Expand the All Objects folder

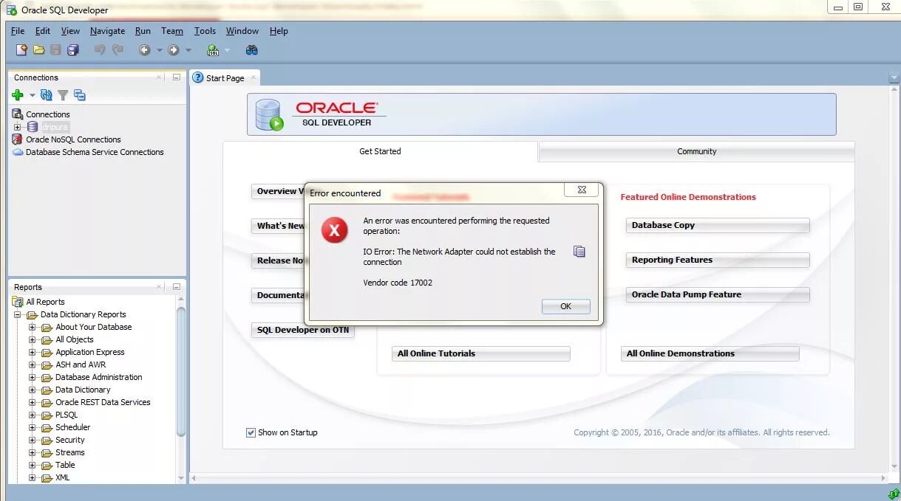(x=32, y=339)
